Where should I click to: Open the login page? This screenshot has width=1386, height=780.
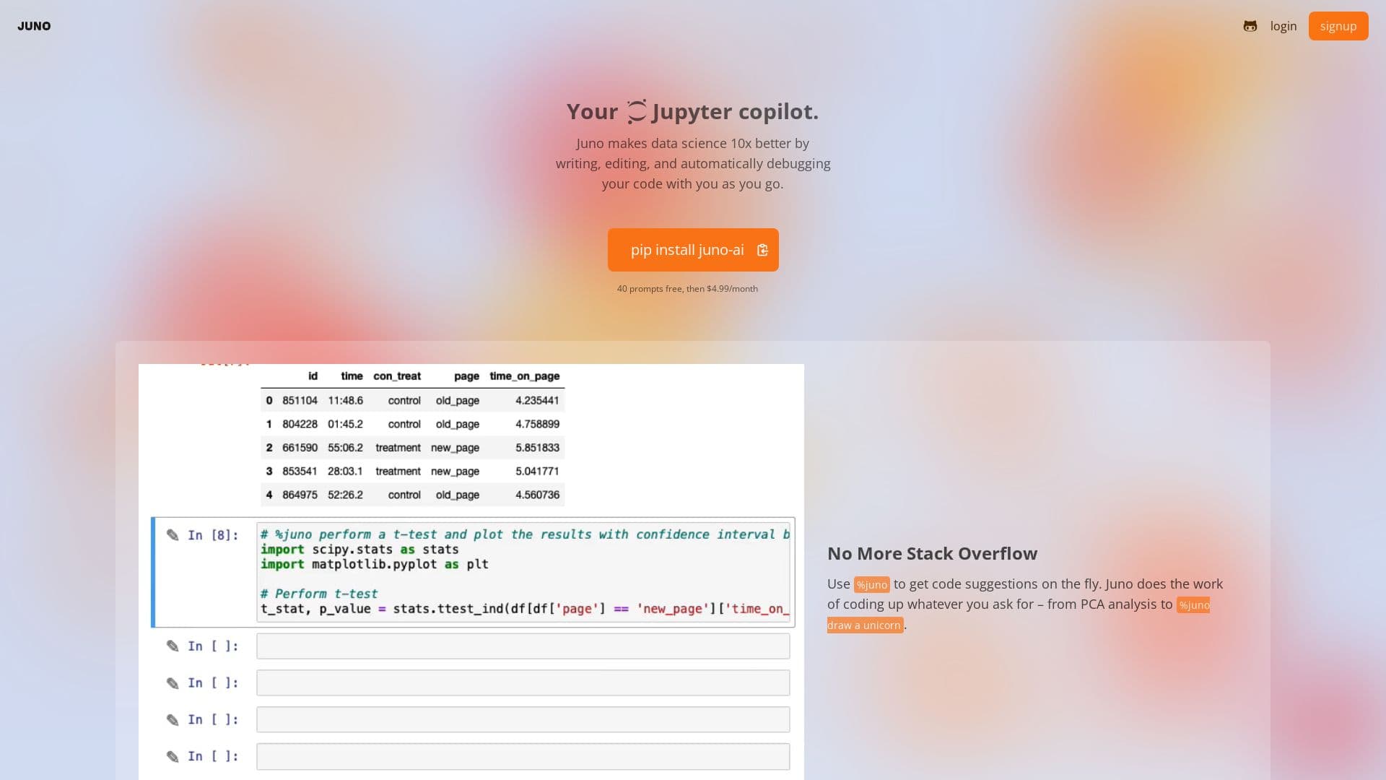tap(1283, 26)
